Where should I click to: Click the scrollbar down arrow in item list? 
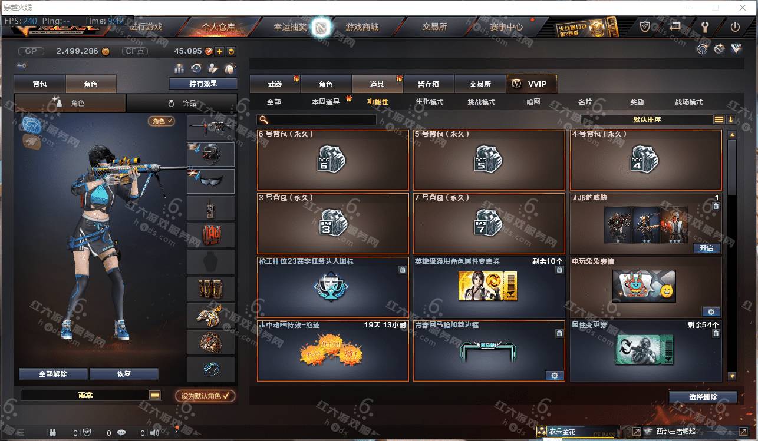point(732,376)
